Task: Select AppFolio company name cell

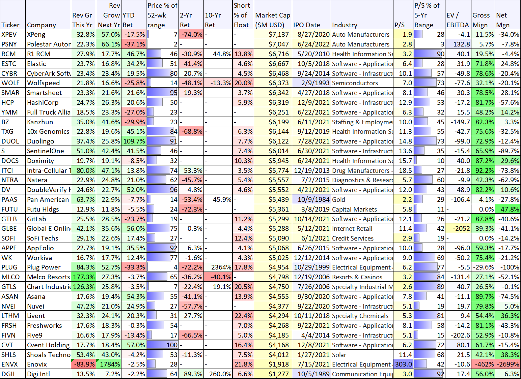Action: (48, 248)
